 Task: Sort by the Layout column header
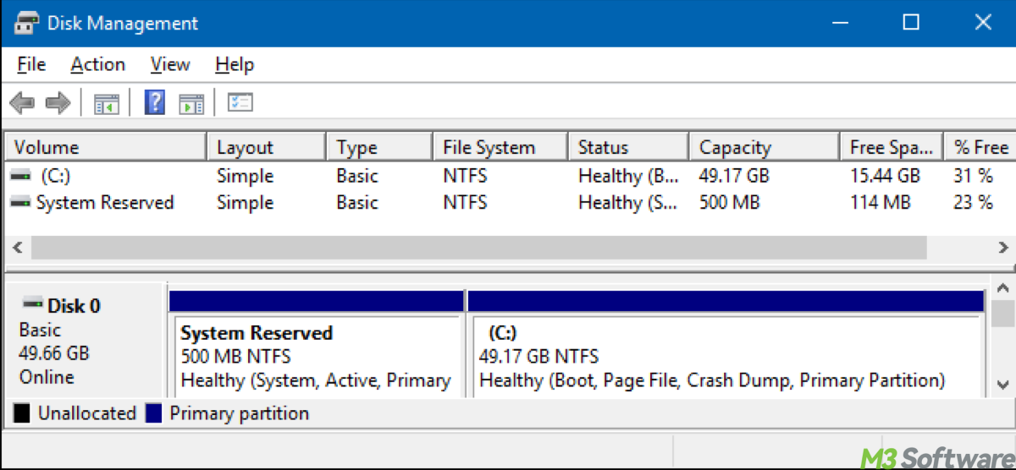click(x=267, y=147)
